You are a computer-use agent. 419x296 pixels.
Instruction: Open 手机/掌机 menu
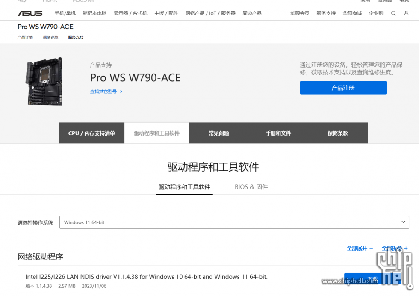coord(65,13)
